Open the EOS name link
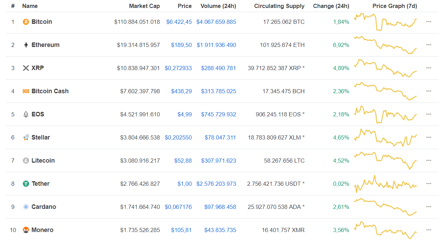 (x=38, y=114)
